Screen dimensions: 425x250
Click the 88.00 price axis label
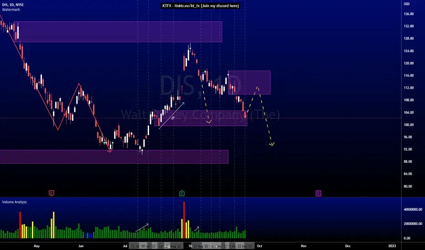(x=408, y=162)
